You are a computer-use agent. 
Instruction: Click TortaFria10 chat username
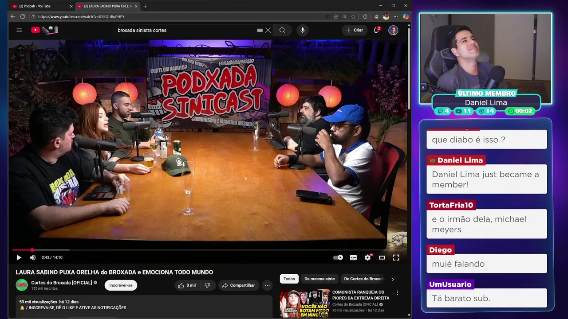451,205
